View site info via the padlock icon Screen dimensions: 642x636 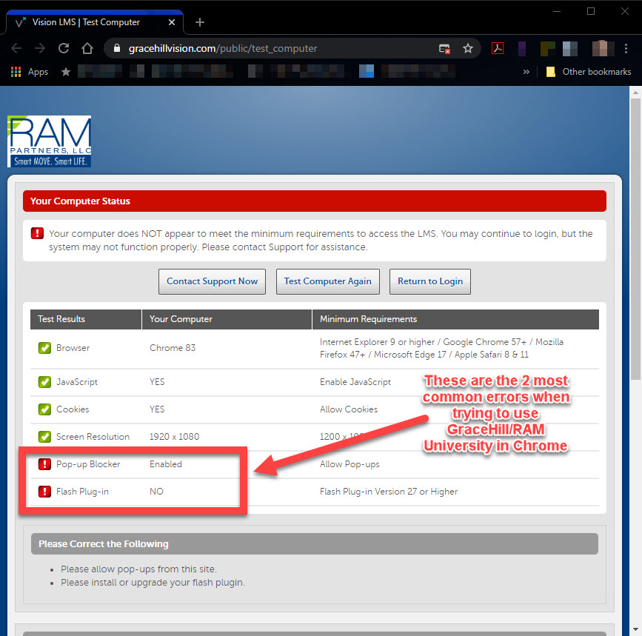(x=117, y=48)
